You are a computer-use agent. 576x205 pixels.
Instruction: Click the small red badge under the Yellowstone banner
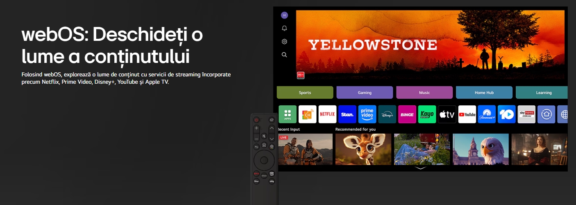click(x=300, y=76)
